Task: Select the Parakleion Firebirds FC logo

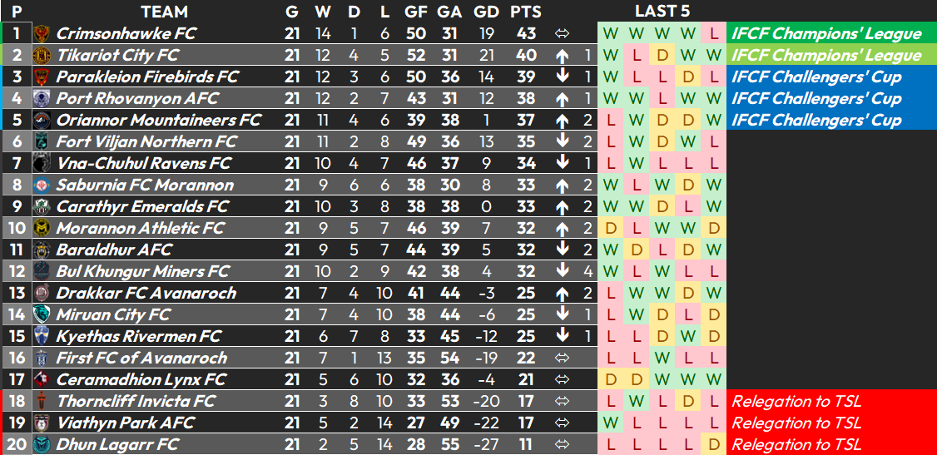Action: [42, 77]
